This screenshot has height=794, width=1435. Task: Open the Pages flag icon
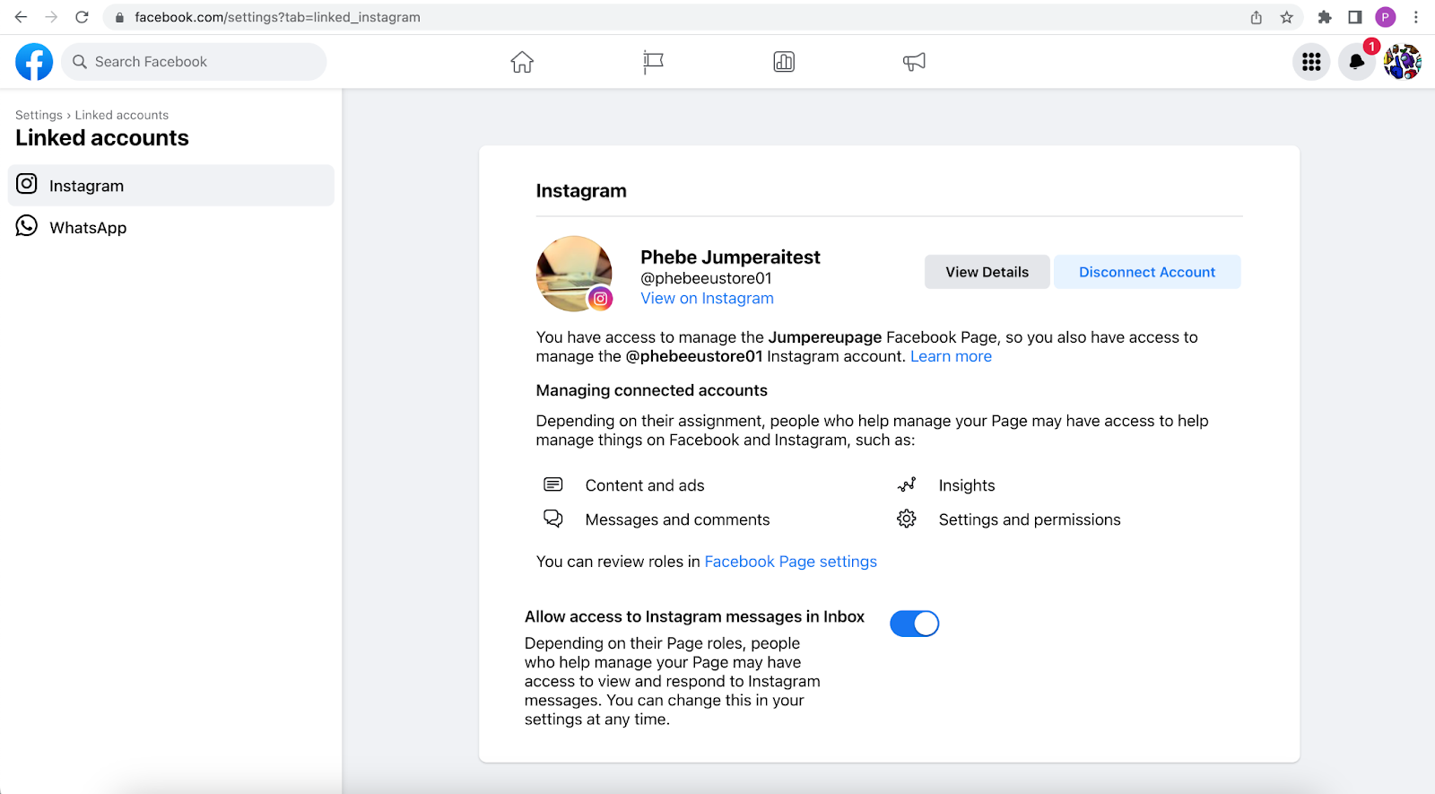click(653, 62)
